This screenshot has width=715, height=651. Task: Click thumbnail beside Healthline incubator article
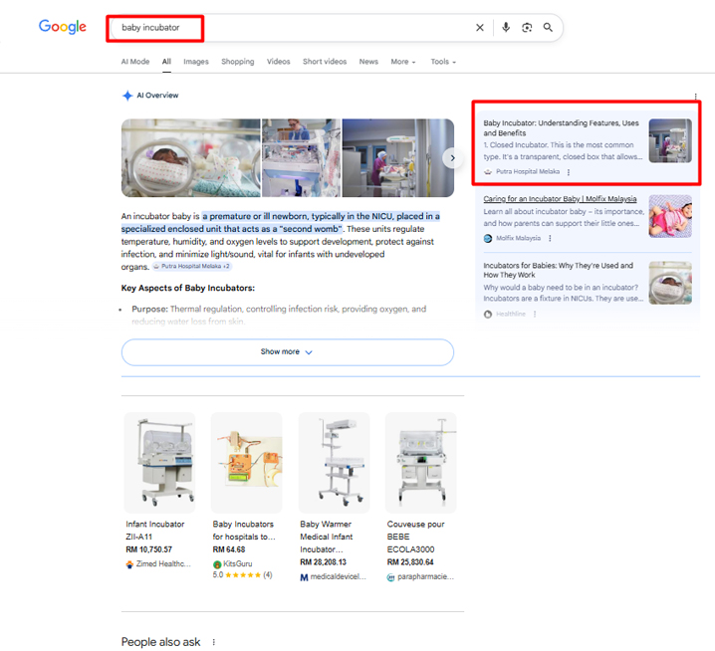(670, 283)
